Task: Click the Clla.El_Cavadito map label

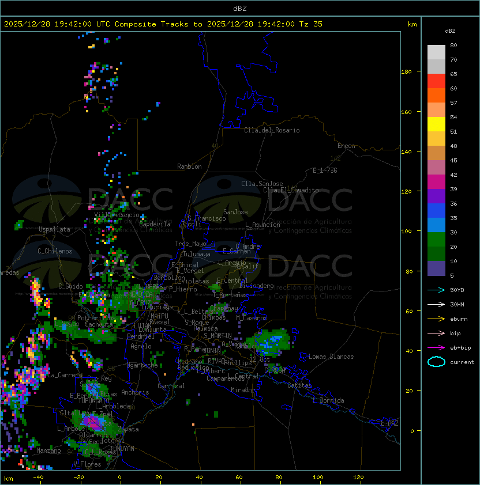Action: pyautogui.click(x=291, y=190)
